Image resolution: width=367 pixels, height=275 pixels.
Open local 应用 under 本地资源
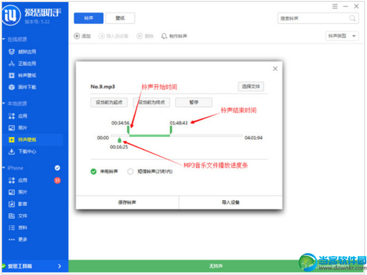click(18, 116)
